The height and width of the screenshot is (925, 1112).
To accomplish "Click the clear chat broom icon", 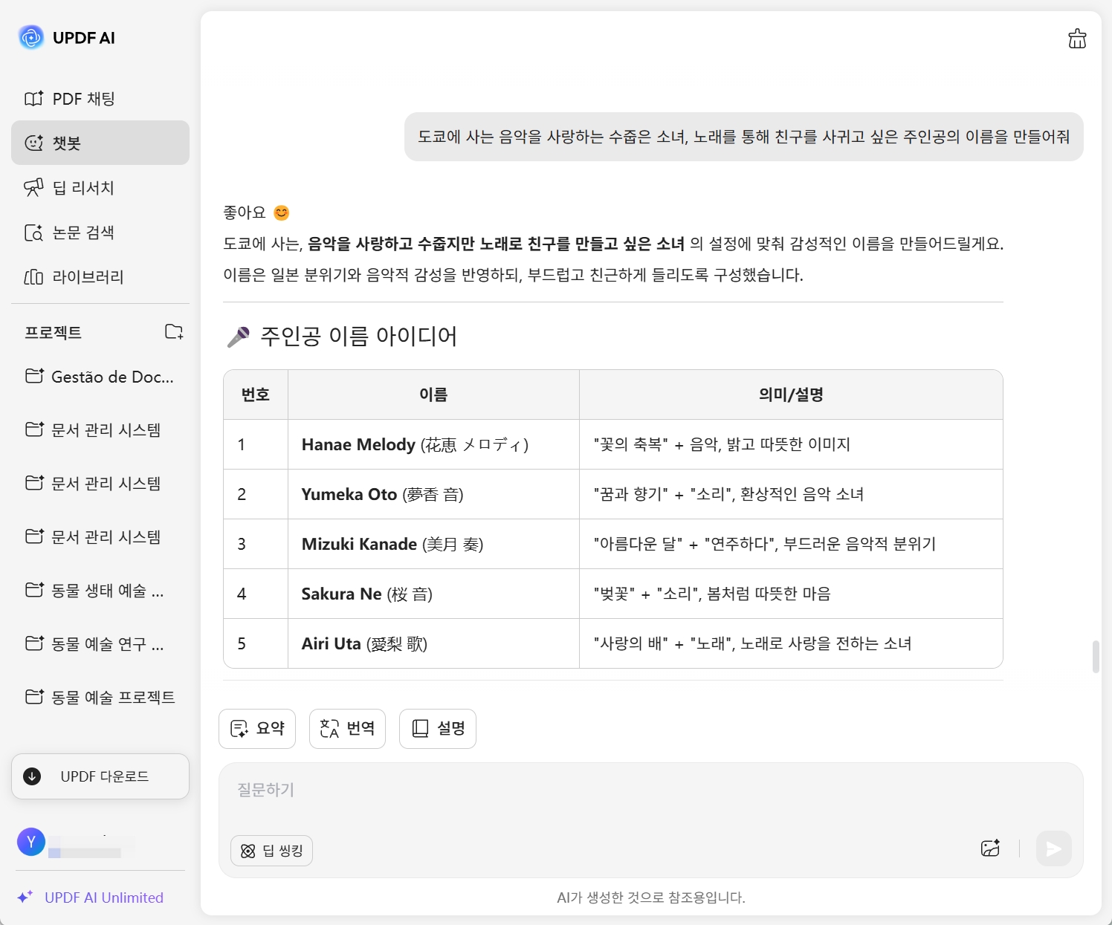I will click(1077, 39).
